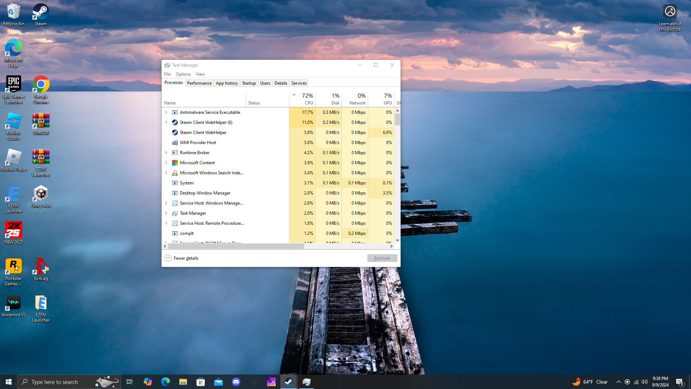Viewport: 691px width, 389px height.
Task: Expand Microsoft Content process group
Action: point(166,163)
